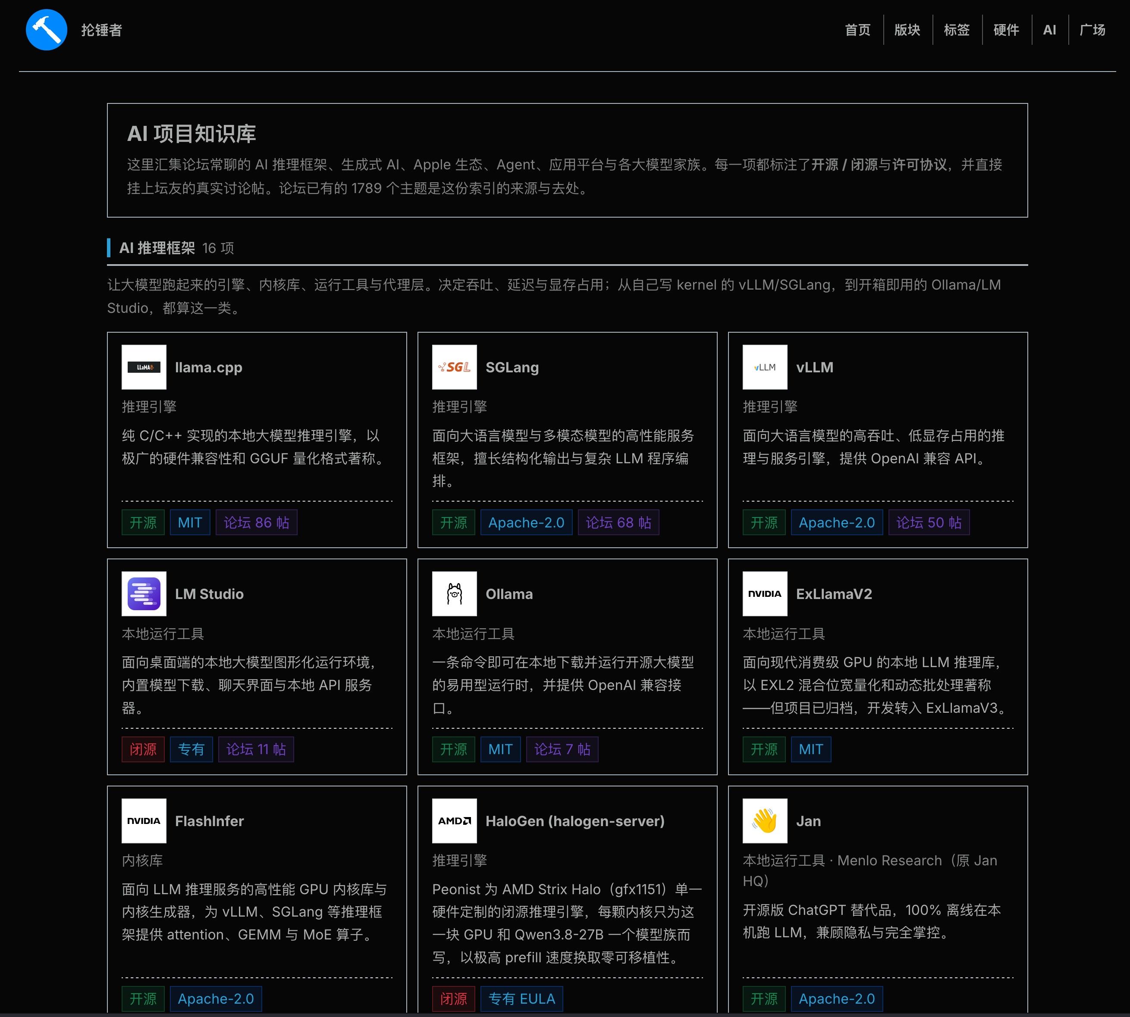1130x1017 pixels.
Task: Open the LM Studio card title
Action: (209, 594)
